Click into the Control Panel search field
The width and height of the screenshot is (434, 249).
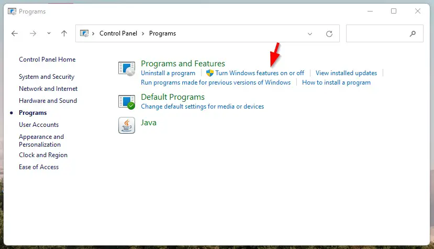384,33
